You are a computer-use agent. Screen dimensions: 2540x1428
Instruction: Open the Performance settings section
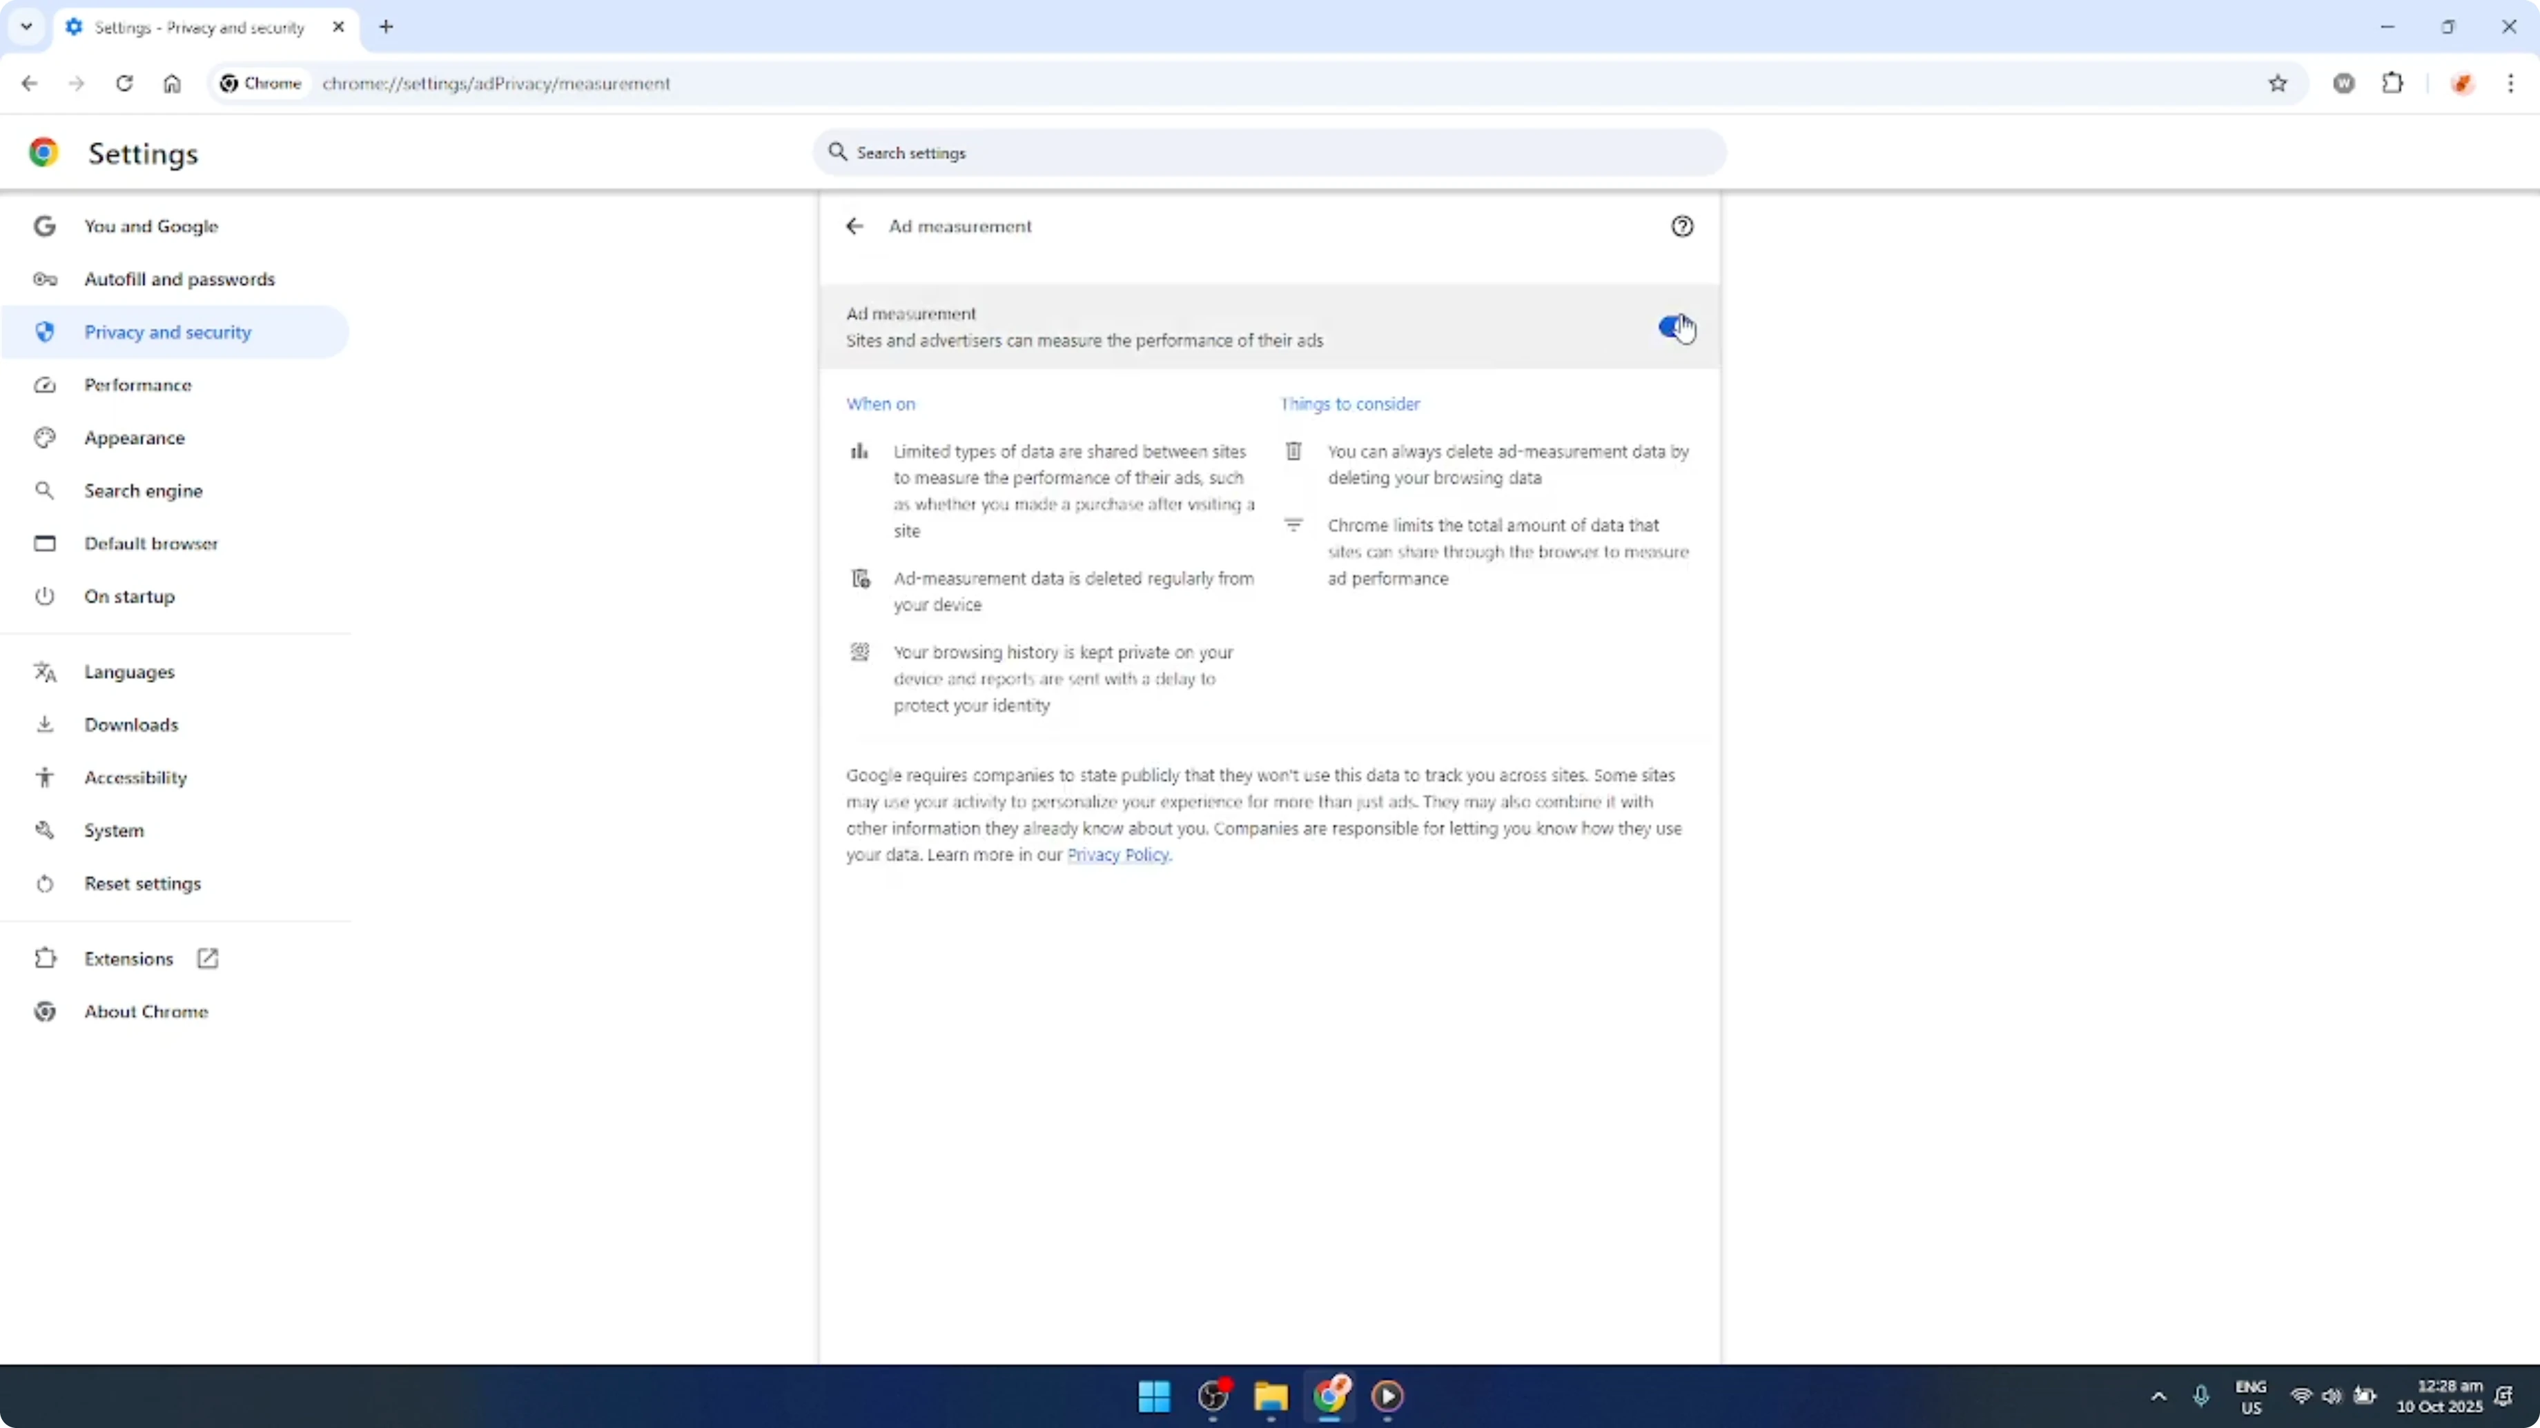coord(139,384)
